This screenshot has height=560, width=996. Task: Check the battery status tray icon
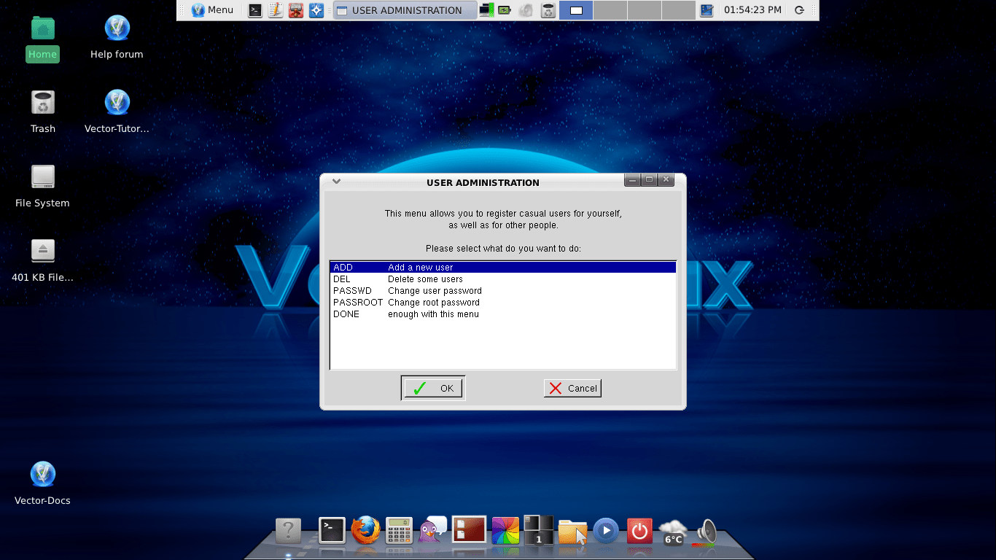pyautogui.click(x=505, y=10)
